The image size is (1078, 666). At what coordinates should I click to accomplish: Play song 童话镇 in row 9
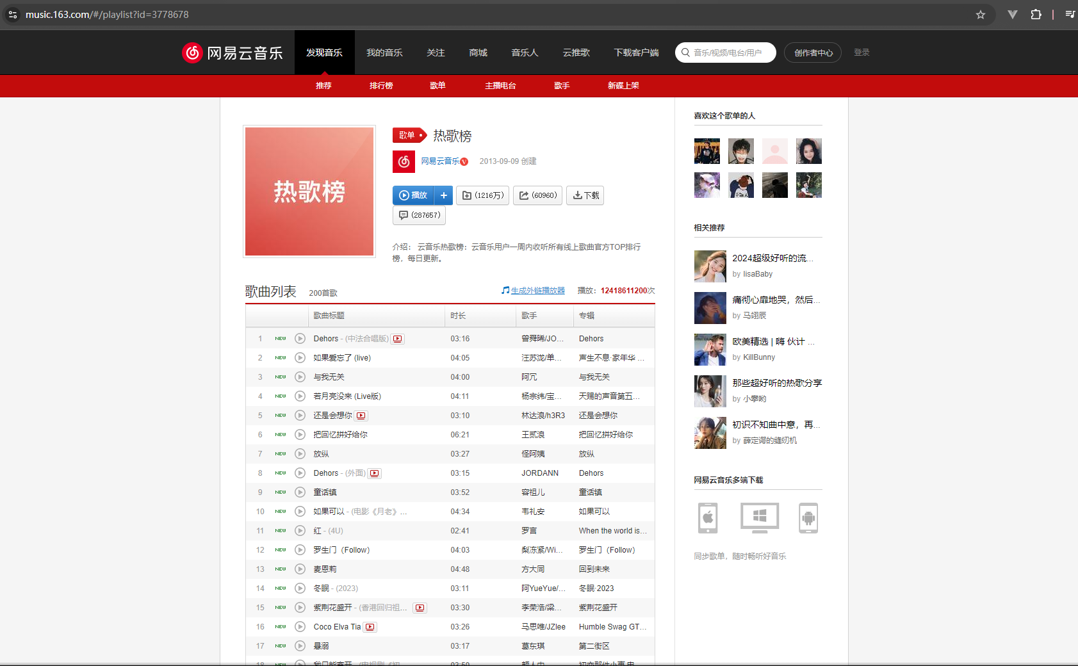[300, 492]
